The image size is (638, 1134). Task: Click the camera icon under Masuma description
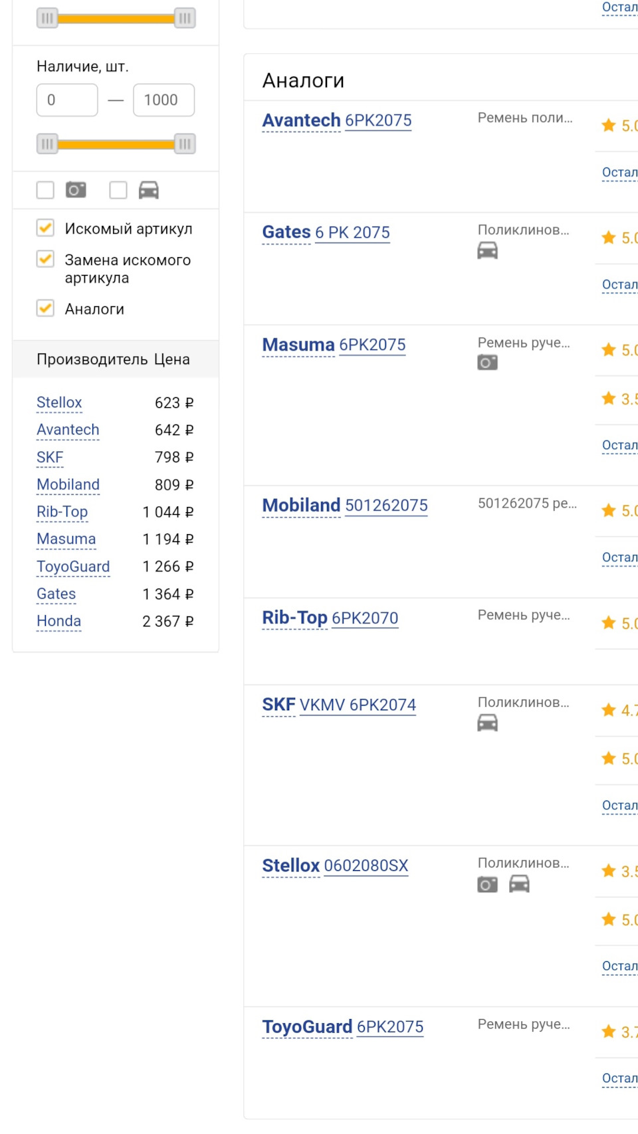(x=487, y=363)
